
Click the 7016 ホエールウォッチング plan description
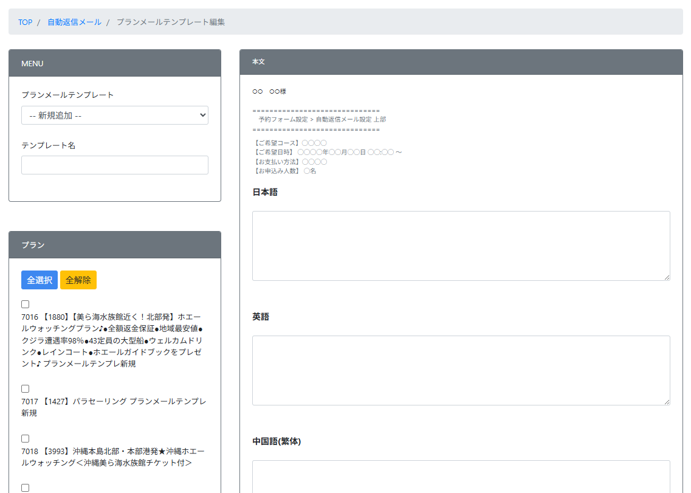pos(112,340)
